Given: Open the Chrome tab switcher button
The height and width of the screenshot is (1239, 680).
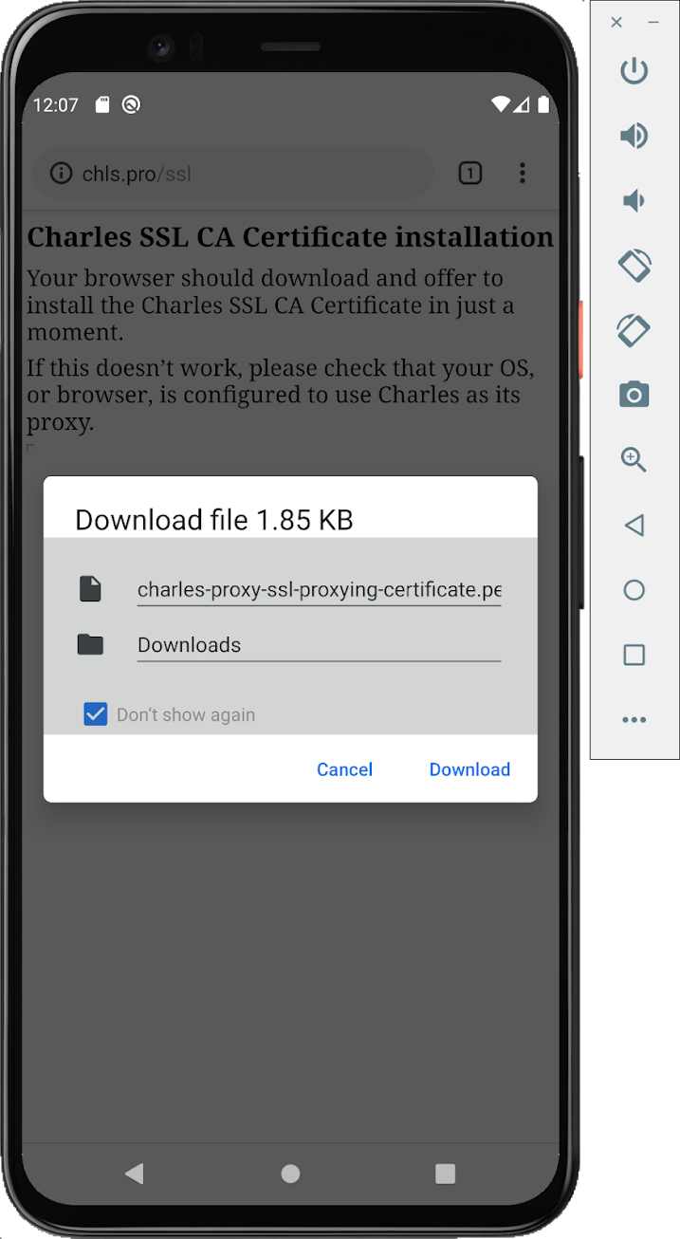Looking at the screenshot, I should point(470,173).
